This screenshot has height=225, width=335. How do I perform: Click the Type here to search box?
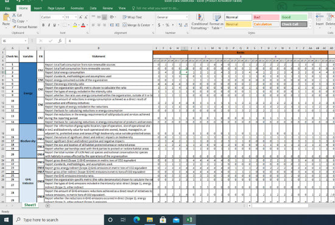(58, 220)
